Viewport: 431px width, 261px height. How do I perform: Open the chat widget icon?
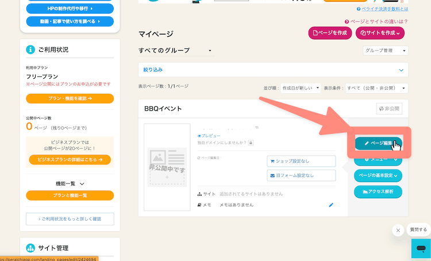tap(421, 248)
